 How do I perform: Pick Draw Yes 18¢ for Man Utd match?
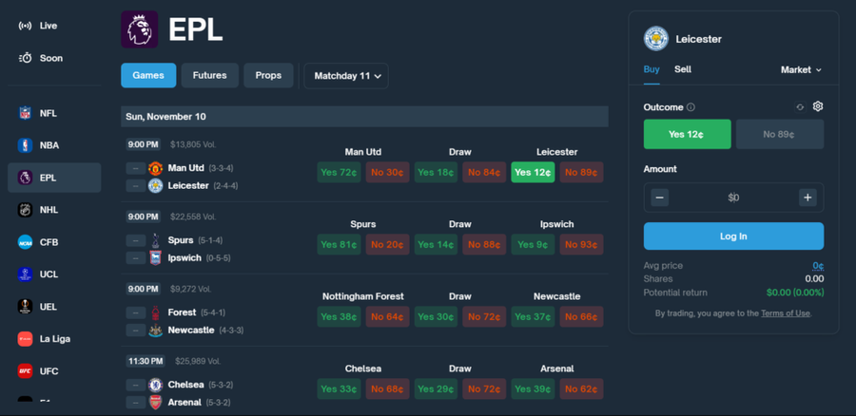point(436,172)
